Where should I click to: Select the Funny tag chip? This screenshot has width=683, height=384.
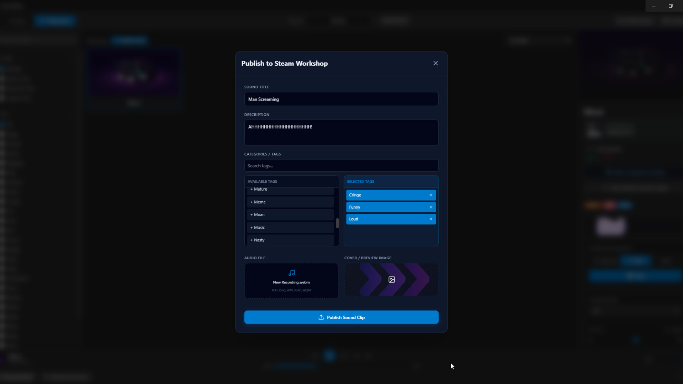[x=391, y=207]
